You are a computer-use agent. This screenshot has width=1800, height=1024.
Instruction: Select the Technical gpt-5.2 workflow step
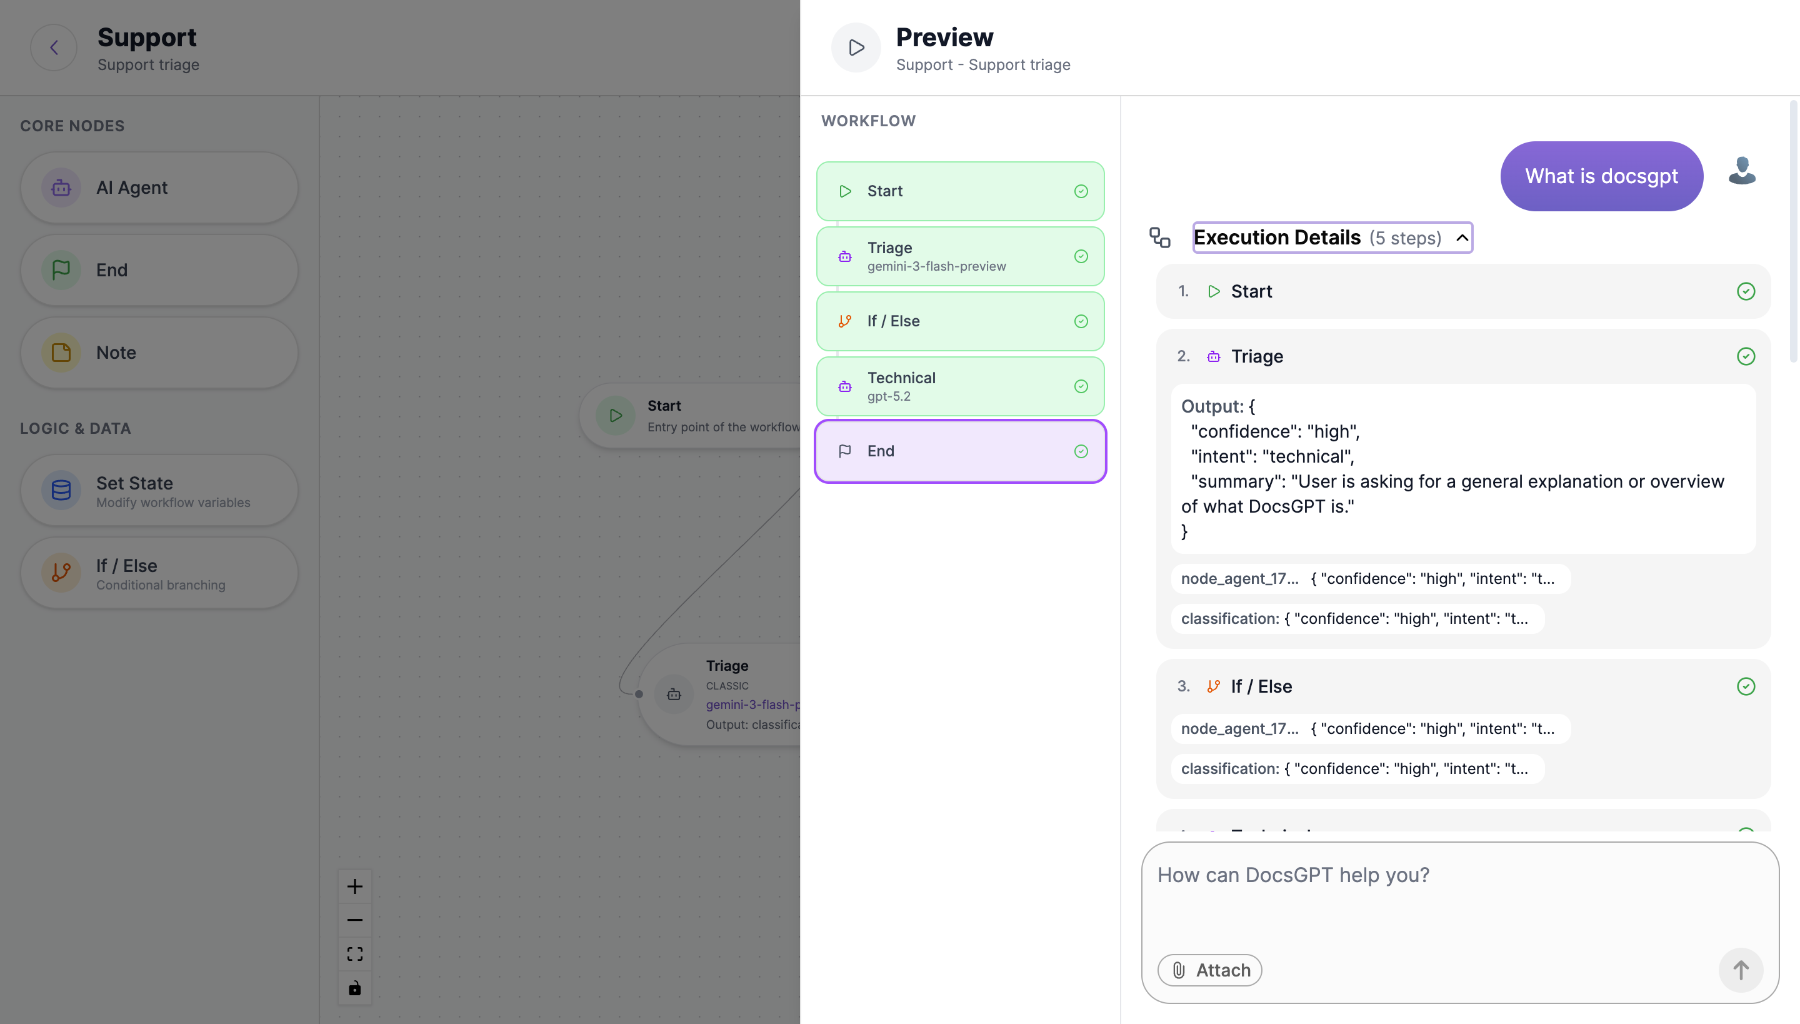pyautogui.click(x=960, y=386)
